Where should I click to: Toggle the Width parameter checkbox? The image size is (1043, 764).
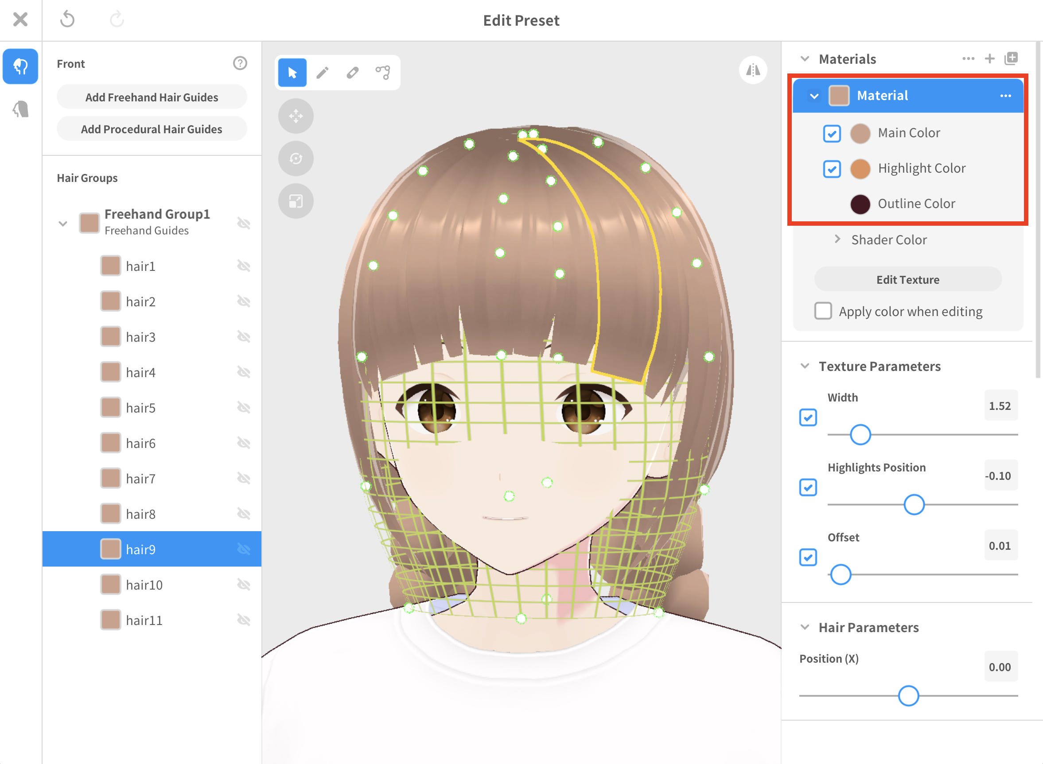(x=808, y=417)
